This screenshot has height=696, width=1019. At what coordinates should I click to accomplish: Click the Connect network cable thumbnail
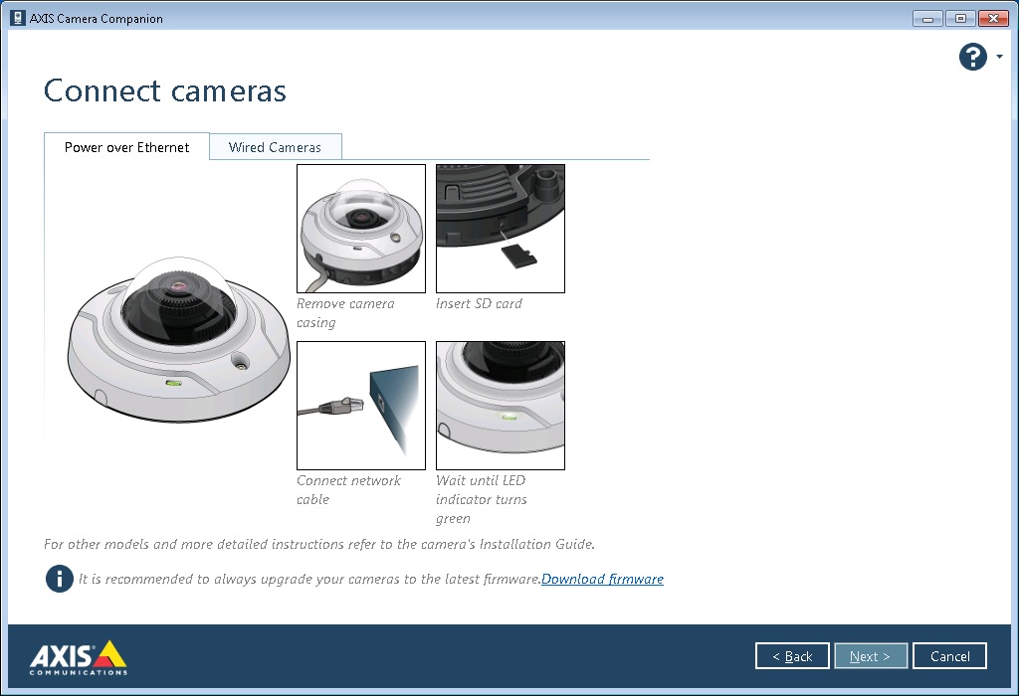[x=361, y=406]
